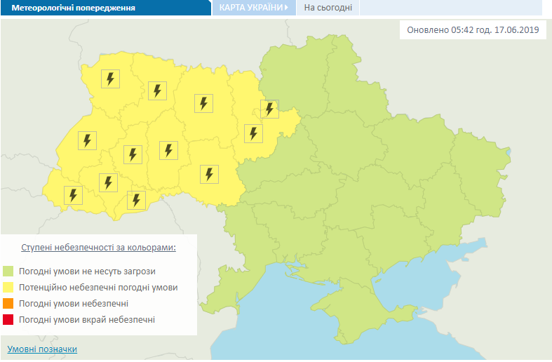
Task: Click text Погодні умови не несуть загрози
Action: point(87,271)
